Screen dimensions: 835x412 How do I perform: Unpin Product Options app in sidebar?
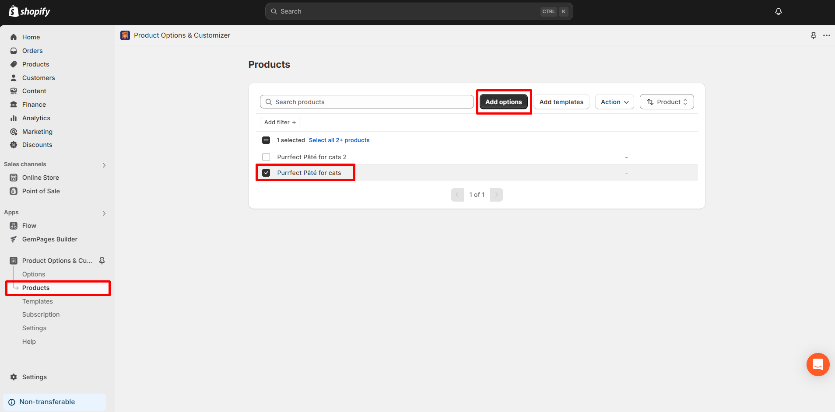[102, 261]
